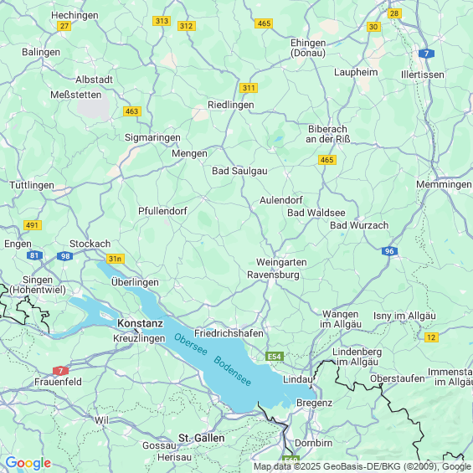The height and width of the screenshot is (473, 473).
Task: Select the yellow 12 road shield near Isny
Action: [x=431, y=337]
